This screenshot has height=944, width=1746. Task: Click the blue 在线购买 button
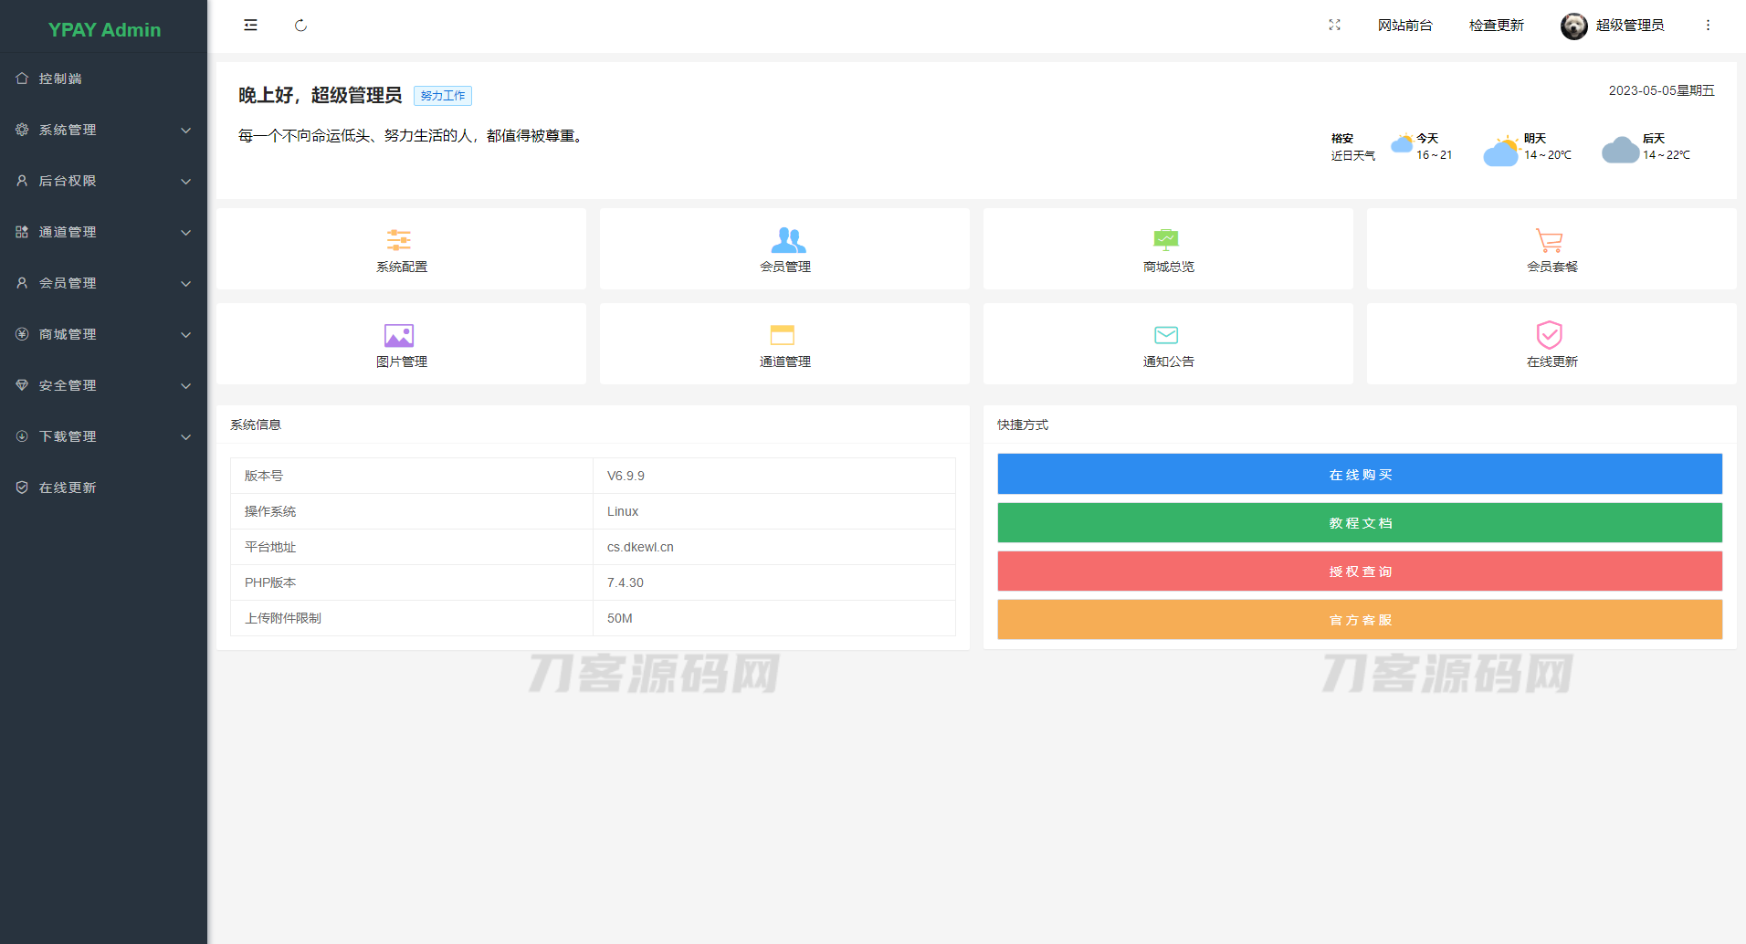tap(1360, 475)
